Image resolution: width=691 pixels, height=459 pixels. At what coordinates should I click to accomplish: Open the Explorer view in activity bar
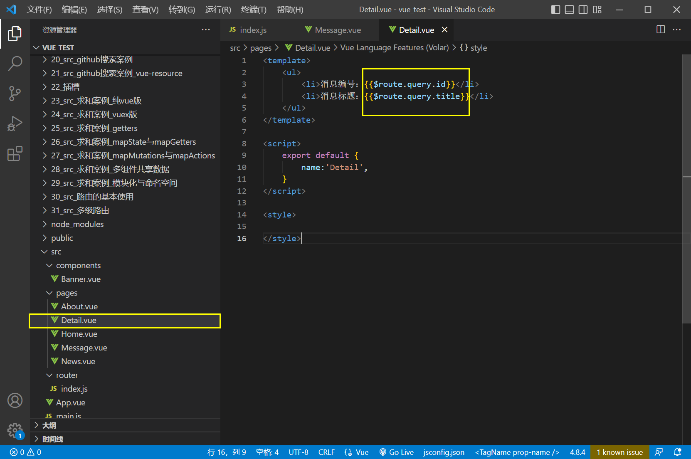click(15, 34)
